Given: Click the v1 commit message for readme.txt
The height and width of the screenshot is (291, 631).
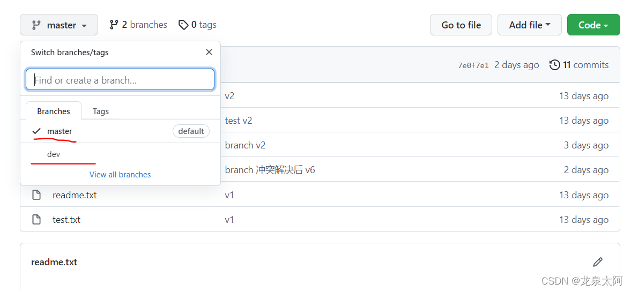Looking at the screenshot, I should [229, 195].
